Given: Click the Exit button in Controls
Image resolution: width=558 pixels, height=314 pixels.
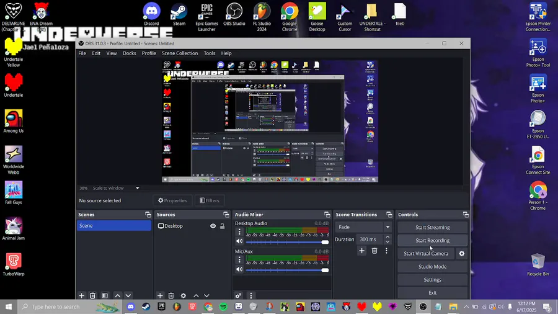Looking at the screenshot, I should coord(432,293).
